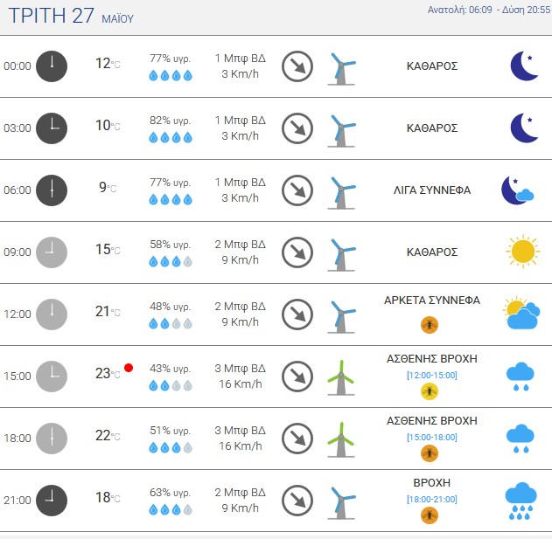552x539 pixels.
Task: Click the heavy rain cloud icon at 21:00
Action: click(x=521, y=501)
